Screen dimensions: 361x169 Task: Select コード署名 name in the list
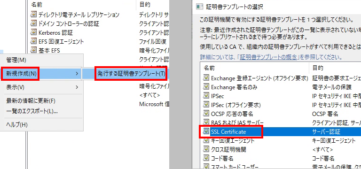[x=222, y=158]
